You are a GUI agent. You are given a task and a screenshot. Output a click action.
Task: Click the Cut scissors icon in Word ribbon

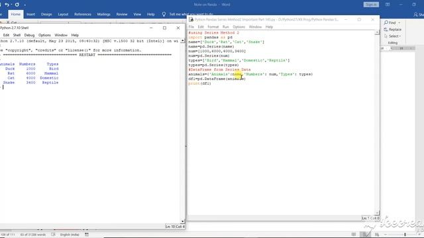pos(8,22)
